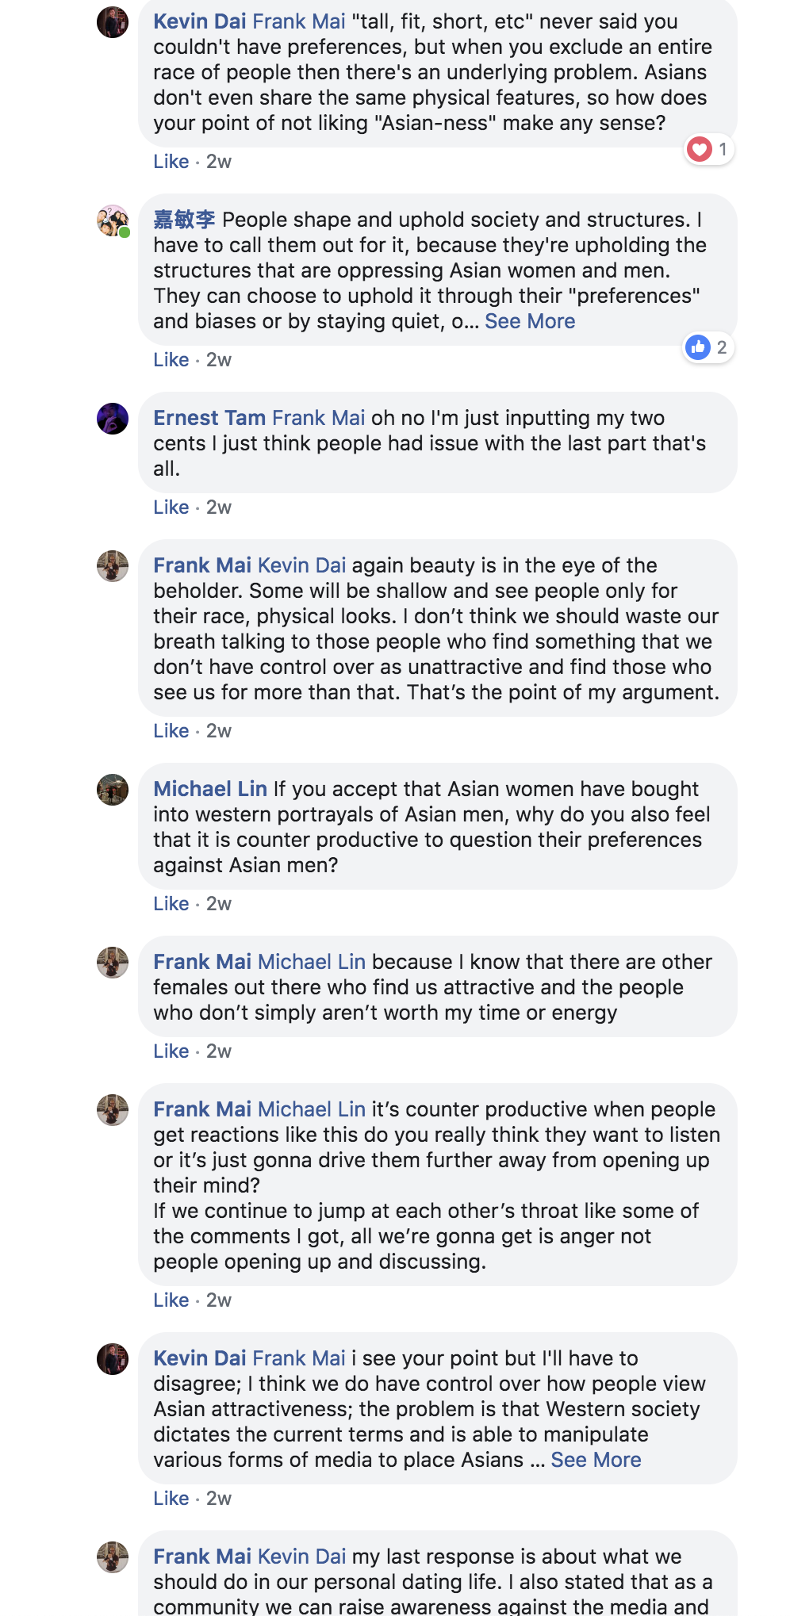Open the Ernest Tam author name link
The height and width of the screenshot is (1616, 790).
click(x=209, y=418)
